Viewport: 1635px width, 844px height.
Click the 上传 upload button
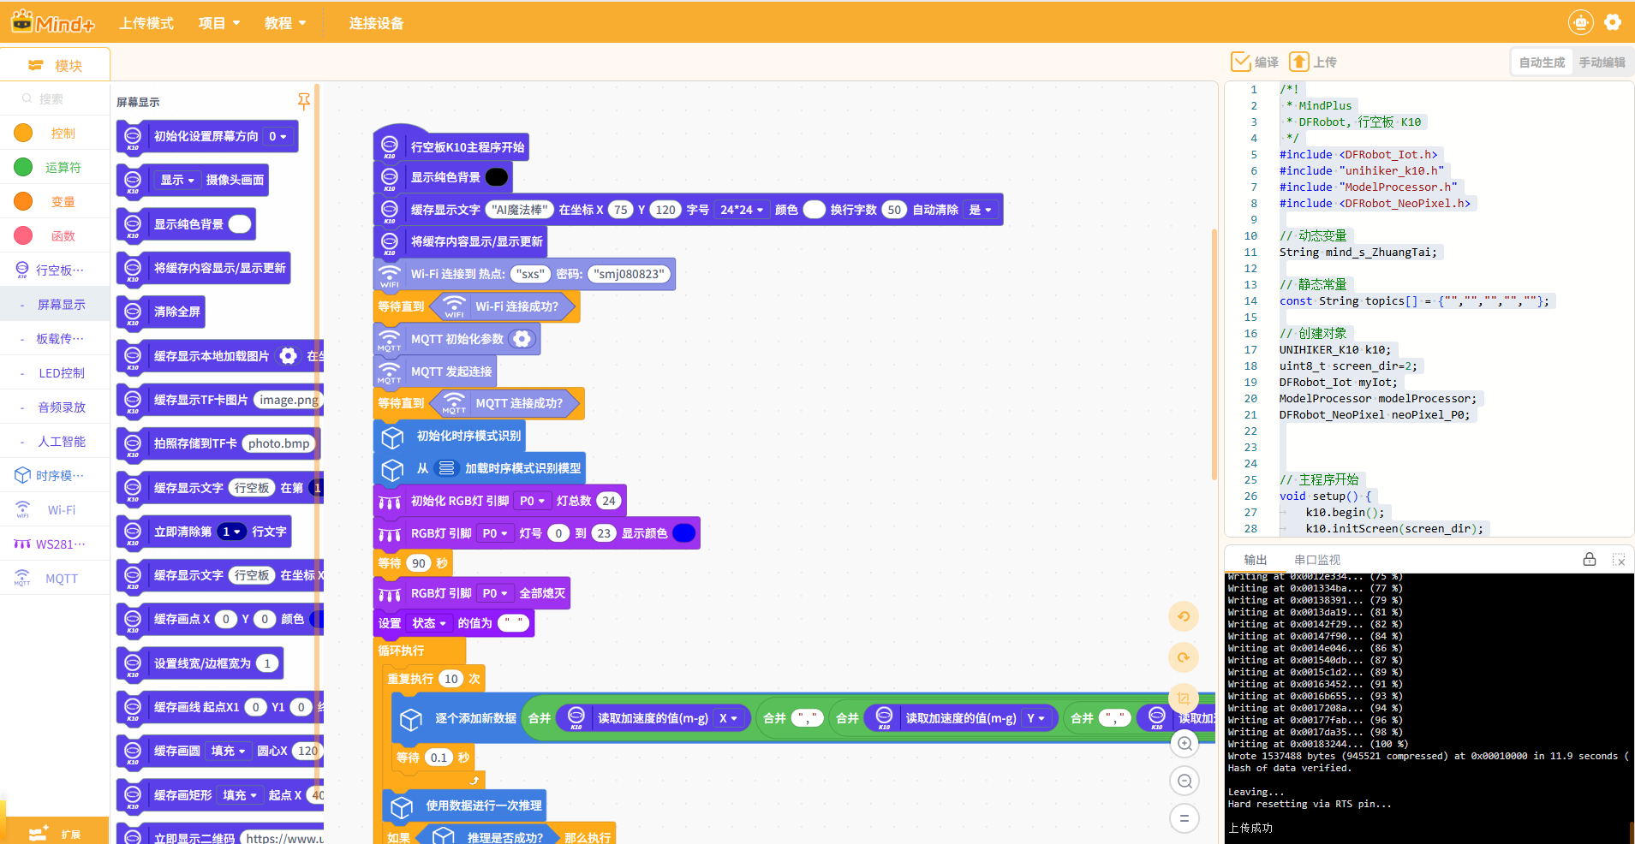pyautogui.click(x=1313, y=62)
